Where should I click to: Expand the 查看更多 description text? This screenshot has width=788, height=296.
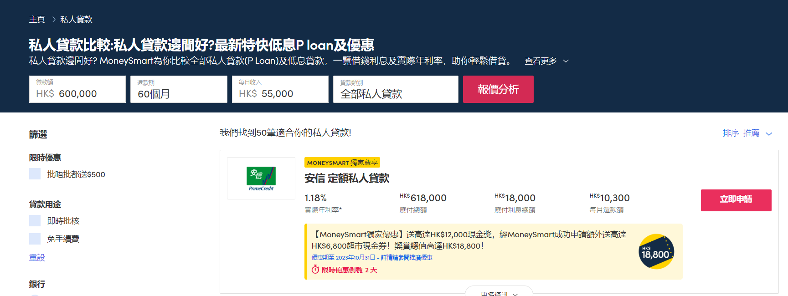pyautogui.click(x=541, y=61)
